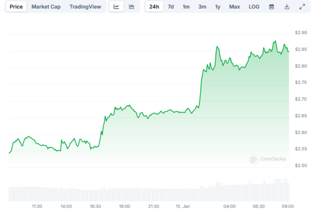The width and height of the screenshot is (314, 209).
Task: Change range to 1m
Action: (x=186, y=7)
